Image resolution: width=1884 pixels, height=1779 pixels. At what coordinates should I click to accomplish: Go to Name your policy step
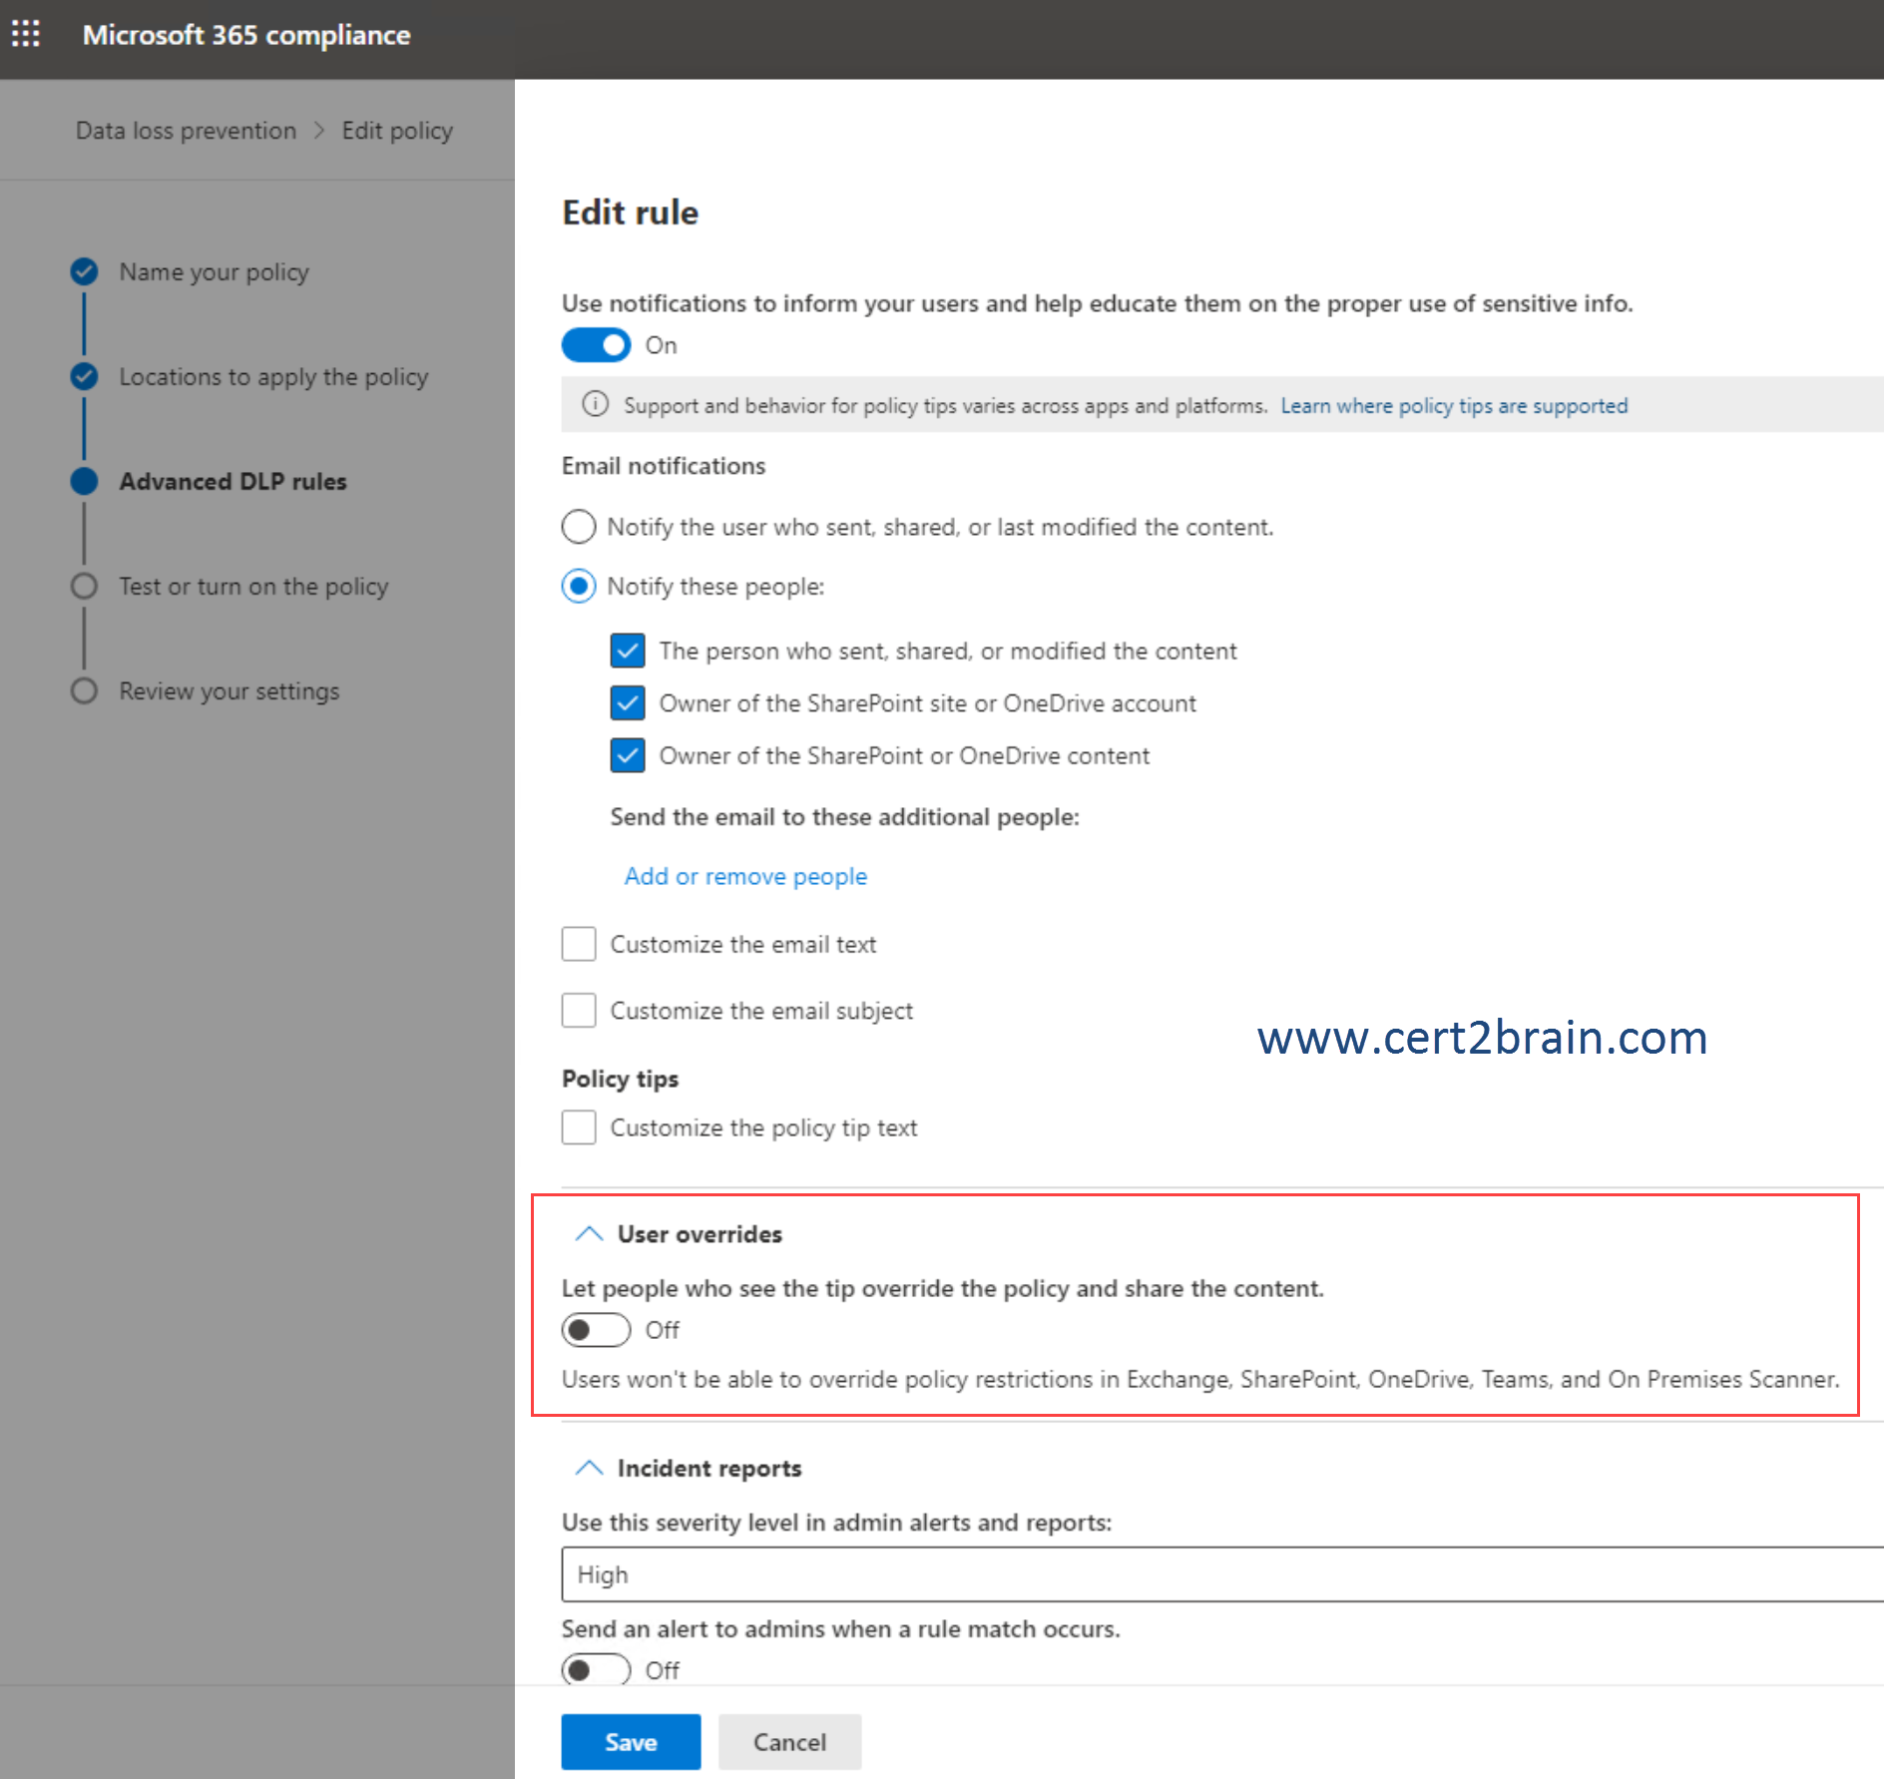(x=214, y=272)
